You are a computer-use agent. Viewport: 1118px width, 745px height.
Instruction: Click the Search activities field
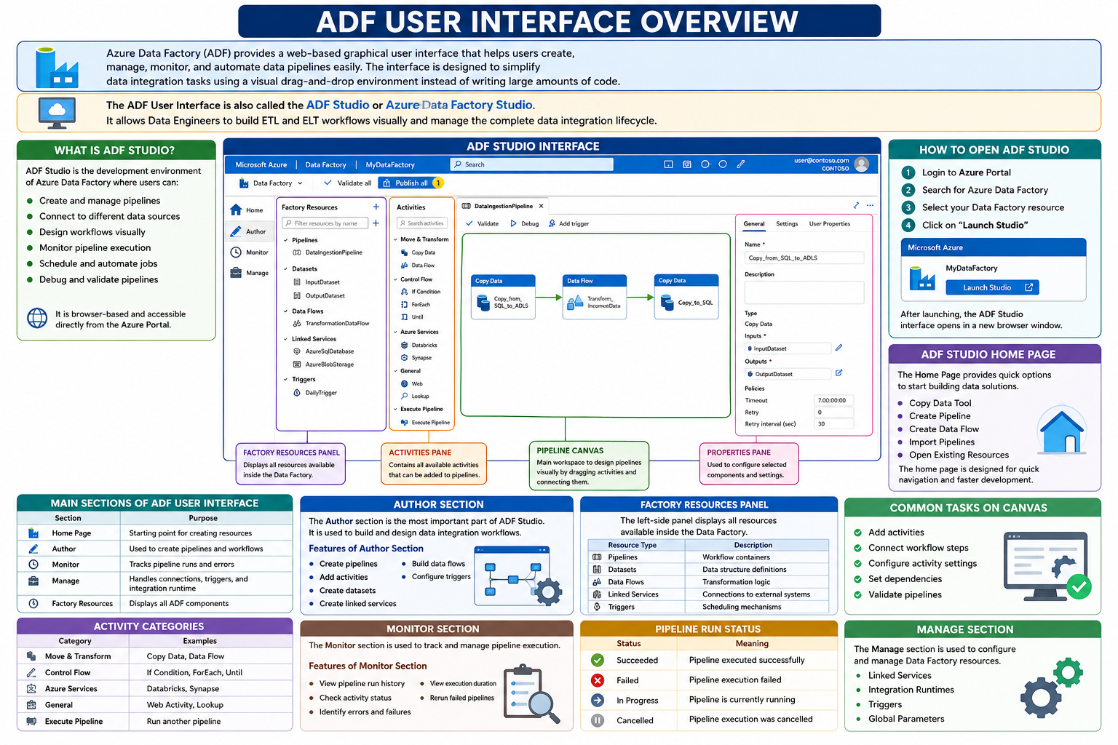423,223
